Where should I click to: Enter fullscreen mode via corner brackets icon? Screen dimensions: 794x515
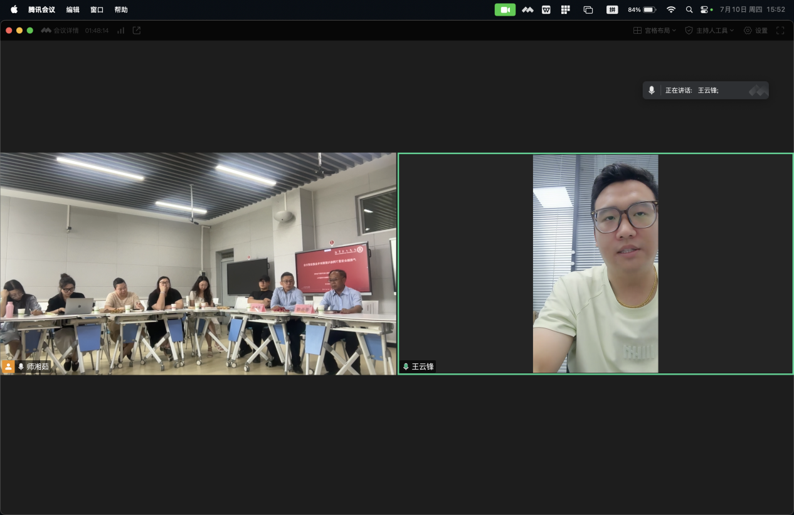pos(780,30)
